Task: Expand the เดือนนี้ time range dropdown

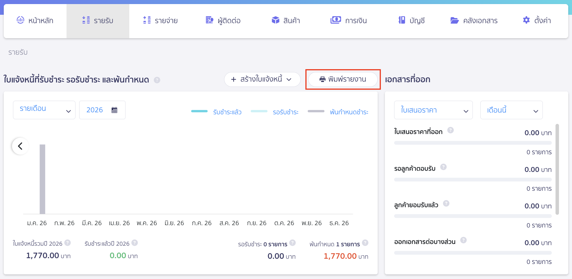Action: 511,110
